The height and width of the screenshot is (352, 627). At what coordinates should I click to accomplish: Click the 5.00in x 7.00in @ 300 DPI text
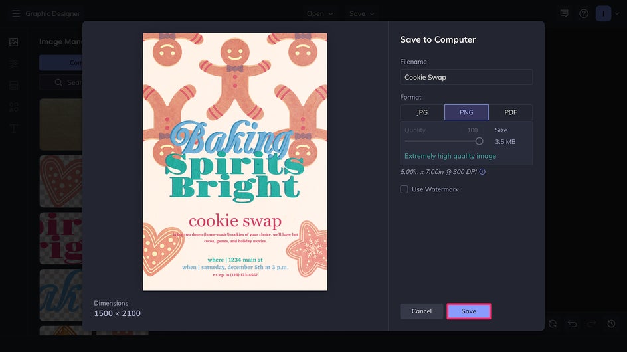(438, 171)
